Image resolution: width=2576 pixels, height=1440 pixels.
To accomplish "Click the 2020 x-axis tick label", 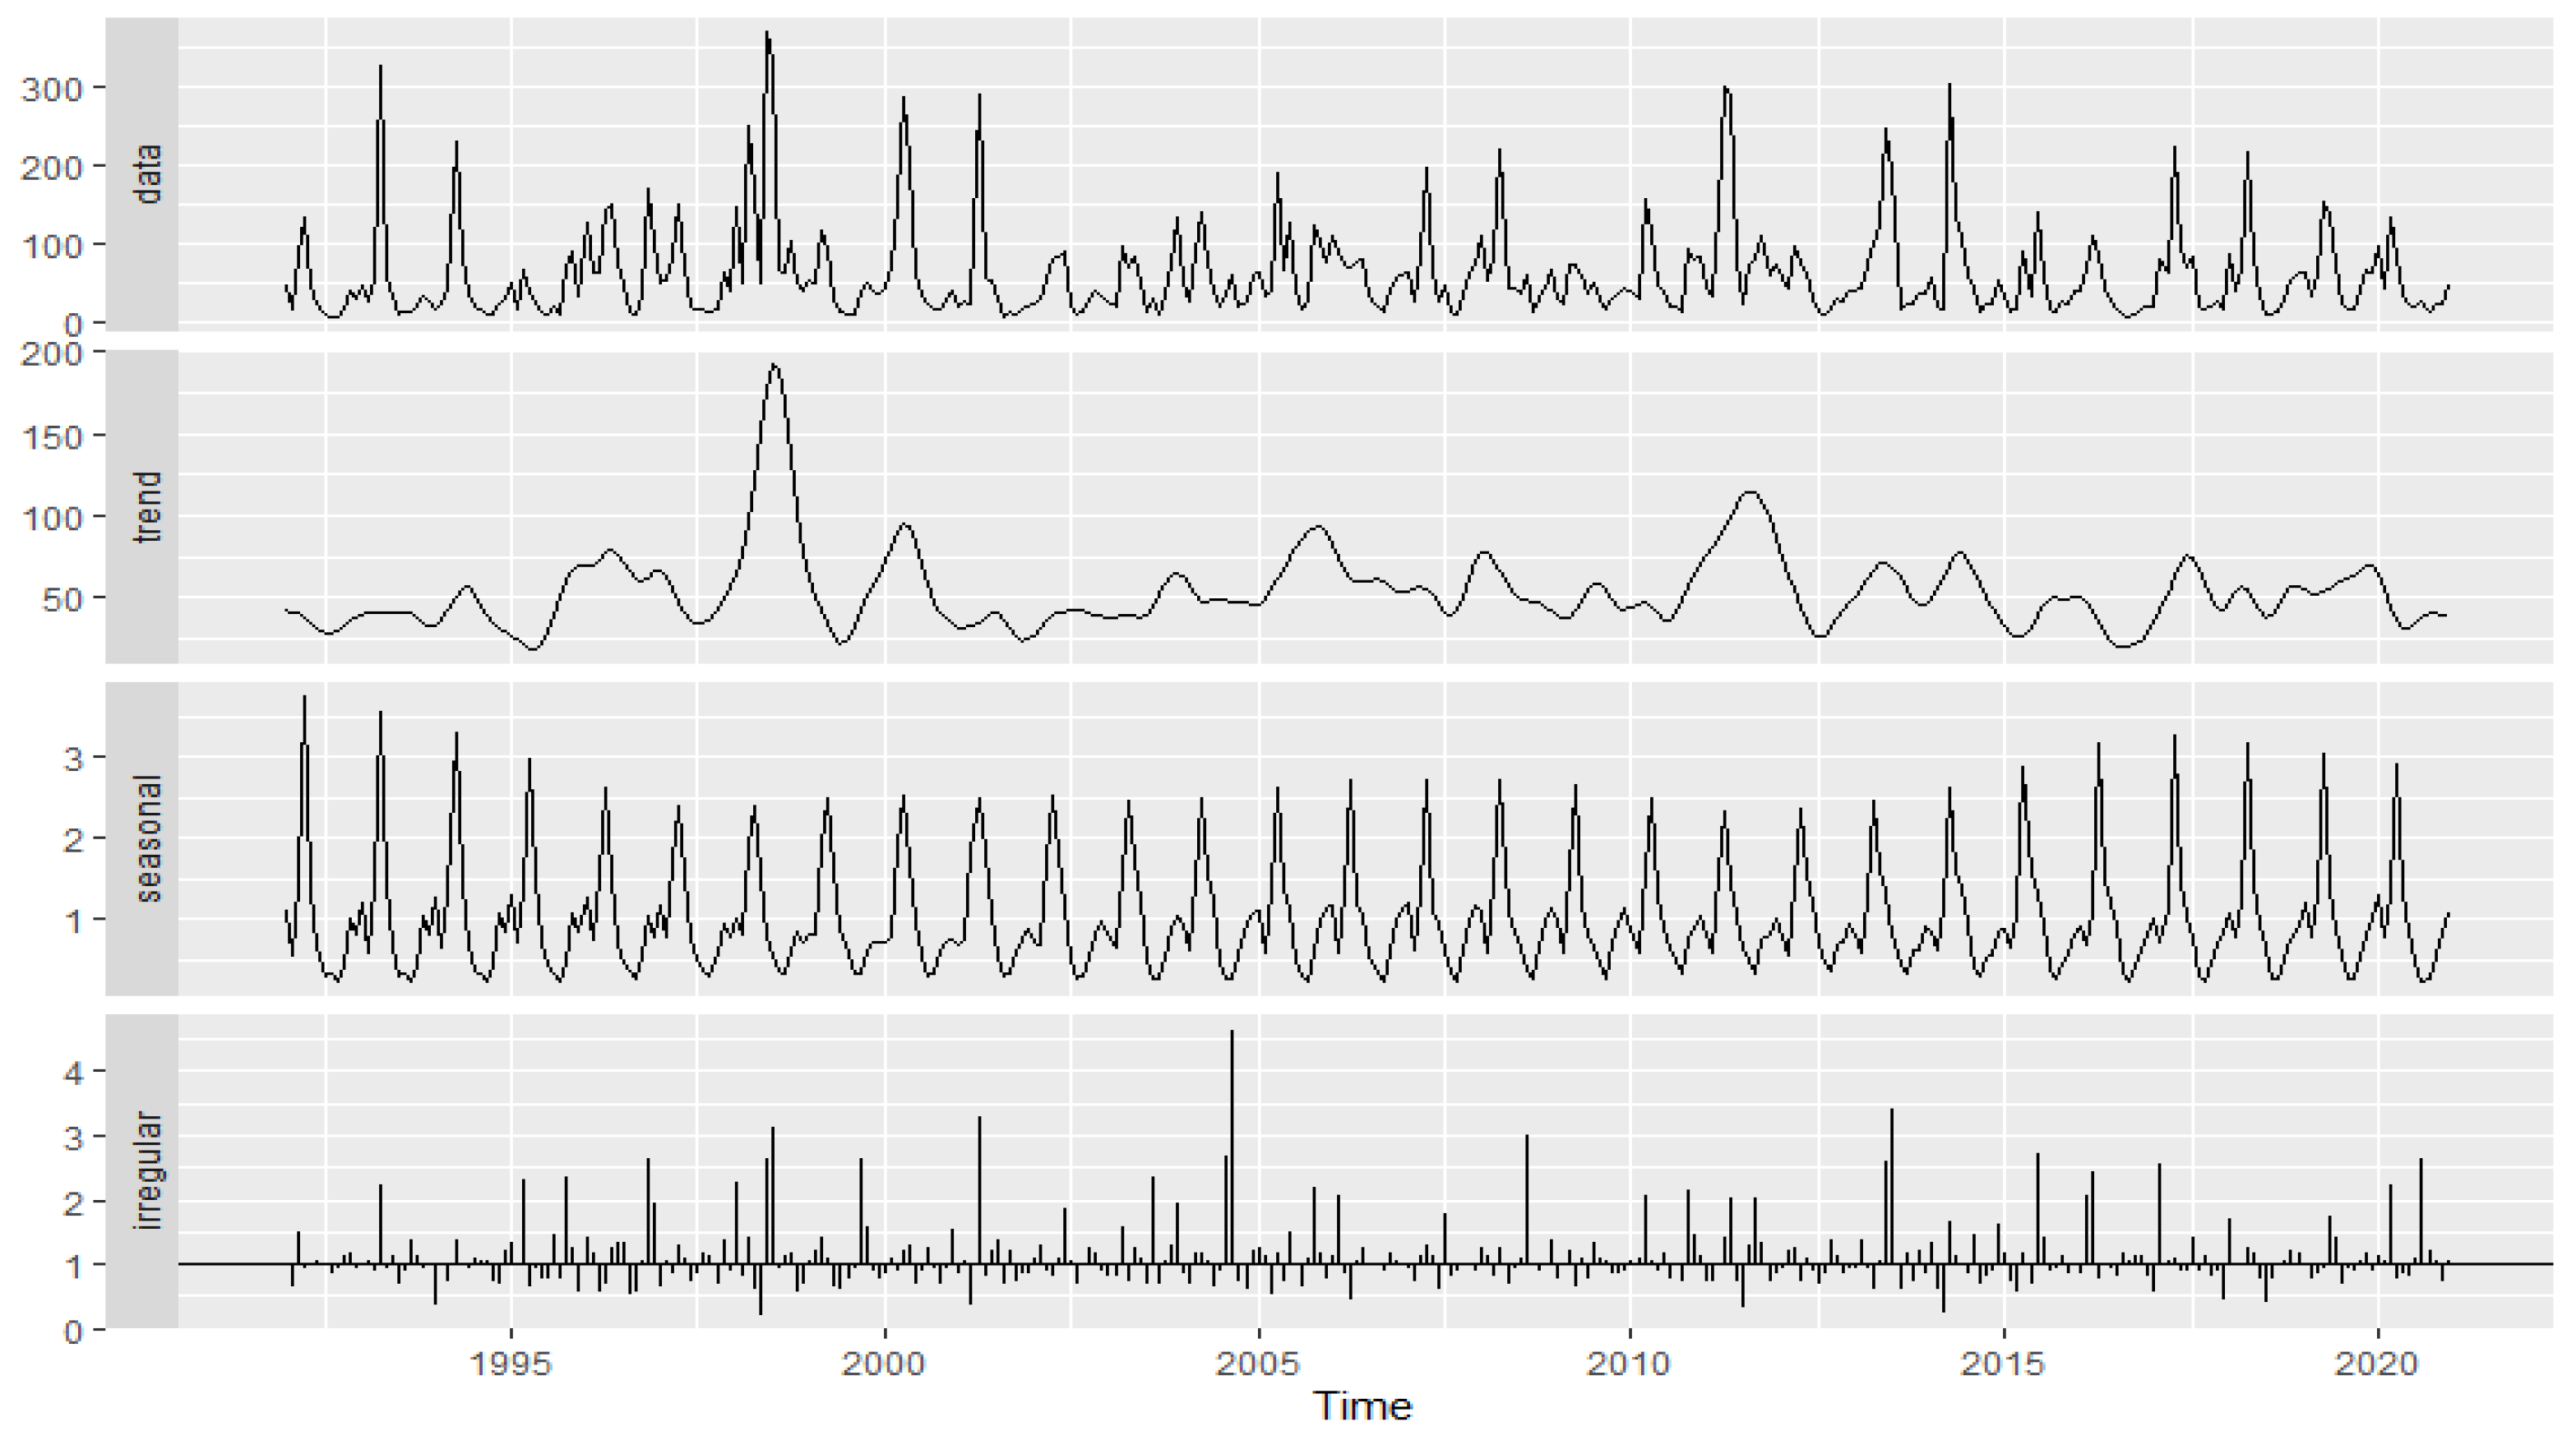I will [2377, 1364].
